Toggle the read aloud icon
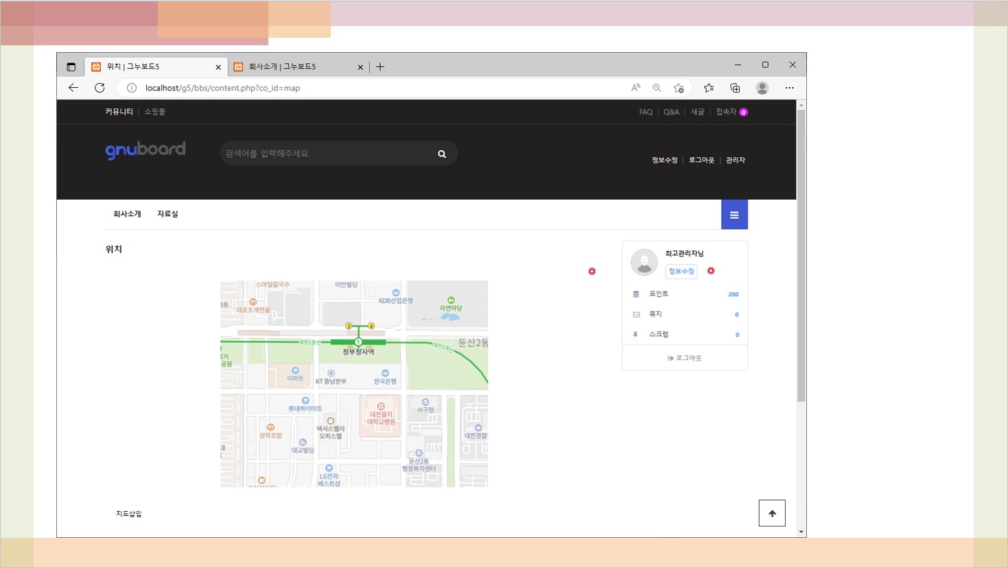 coord(636,88)
